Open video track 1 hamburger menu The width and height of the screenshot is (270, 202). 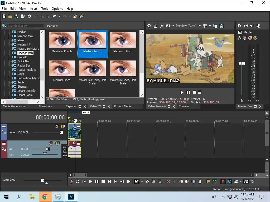tap(4, 127)
